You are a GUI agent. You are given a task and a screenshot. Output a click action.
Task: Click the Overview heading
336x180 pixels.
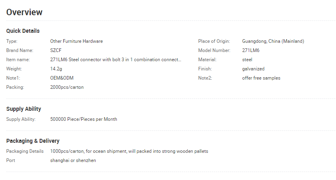[24, 12]
